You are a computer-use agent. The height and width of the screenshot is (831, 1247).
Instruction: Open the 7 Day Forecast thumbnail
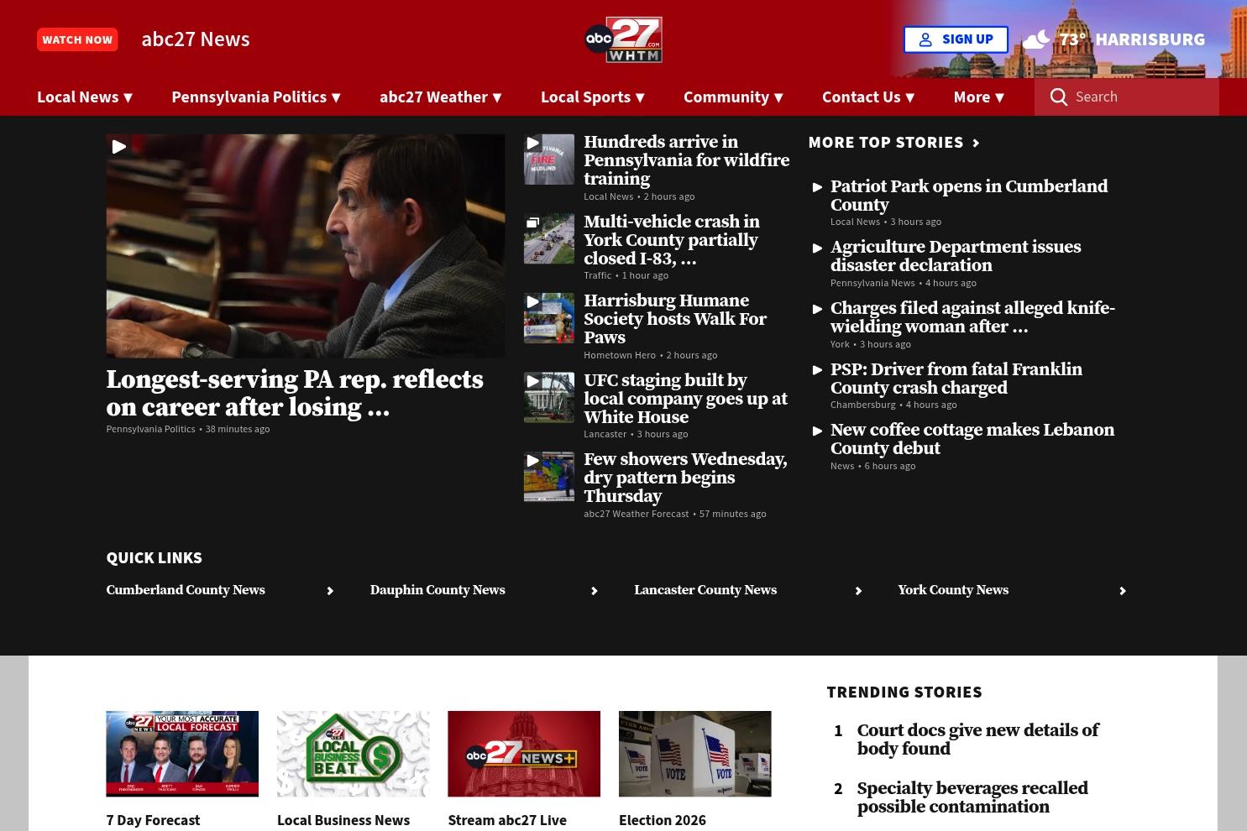click(x=182, y=754)
